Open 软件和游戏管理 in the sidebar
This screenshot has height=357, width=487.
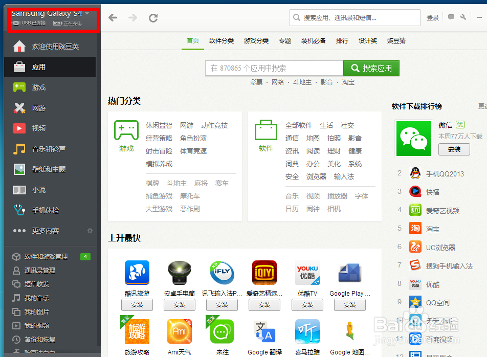pyautogui.click(x=50, y=257)
